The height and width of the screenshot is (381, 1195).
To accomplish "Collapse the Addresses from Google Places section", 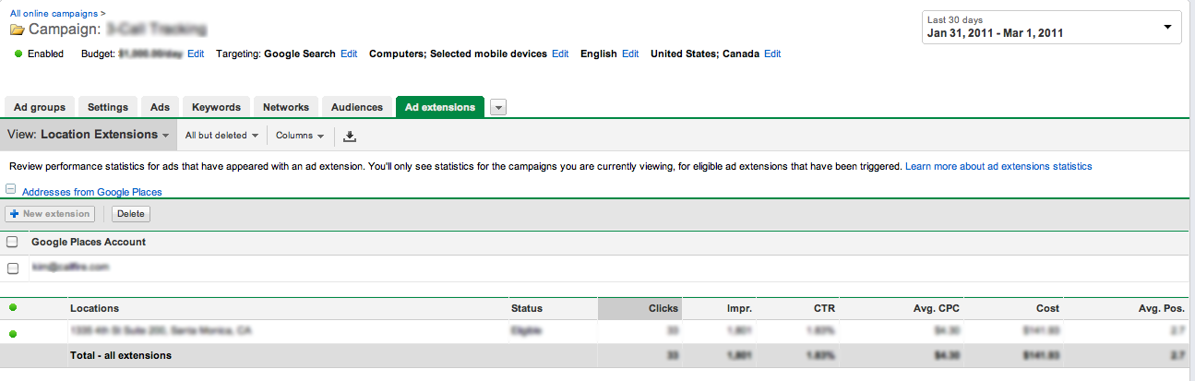I will [x=11, y=190].
